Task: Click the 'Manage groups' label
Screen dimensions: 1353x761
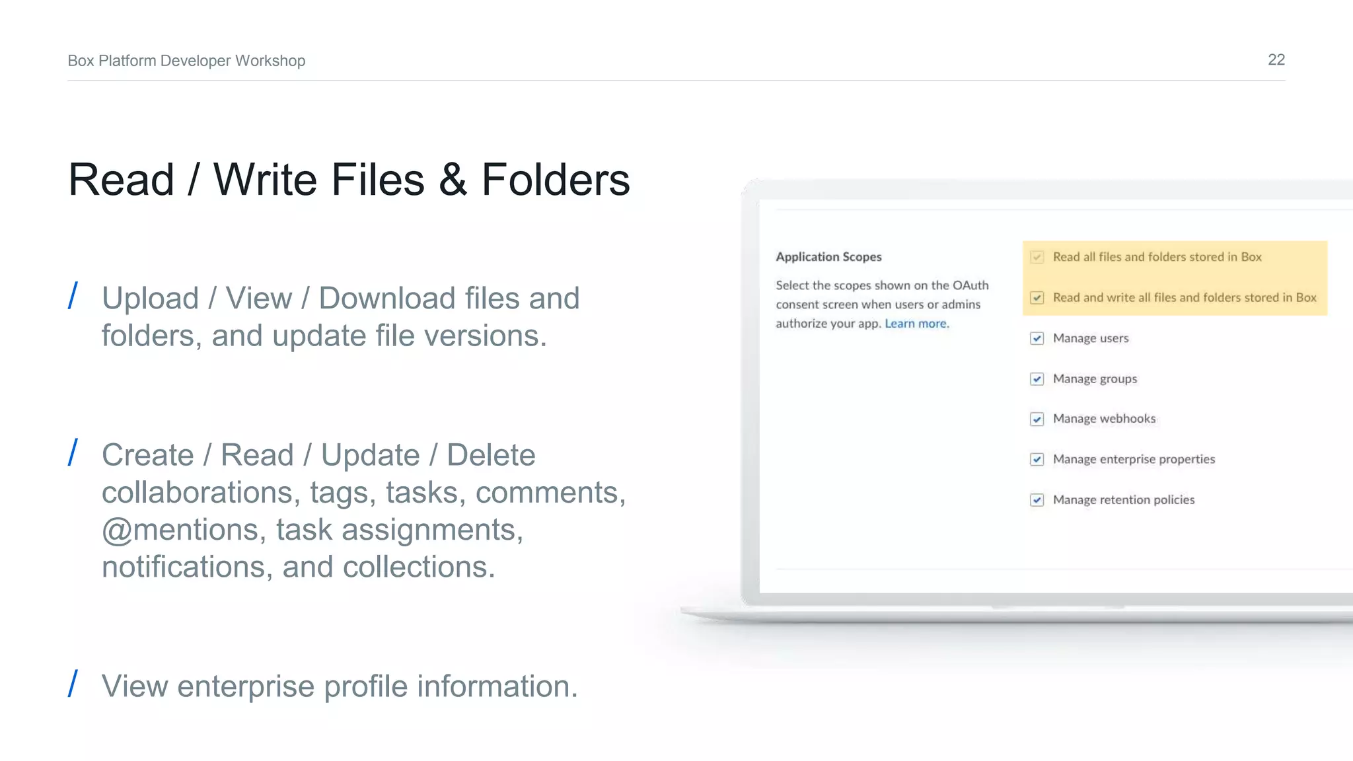Action: tap(1095, 379)
